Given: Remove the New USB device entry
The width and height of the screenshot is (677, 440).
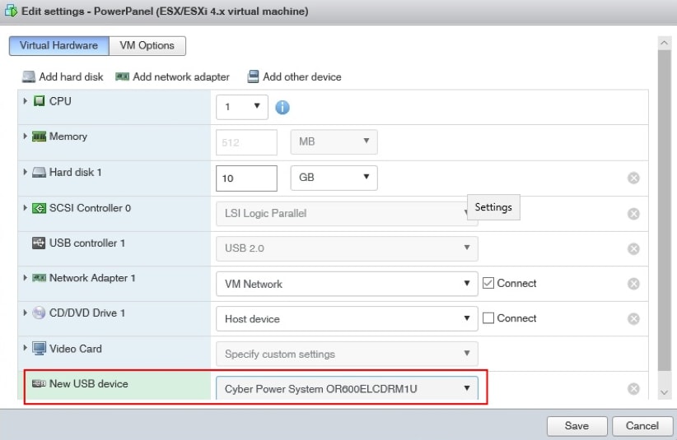Looking at the screenshot, I should (x=633, y=389).
